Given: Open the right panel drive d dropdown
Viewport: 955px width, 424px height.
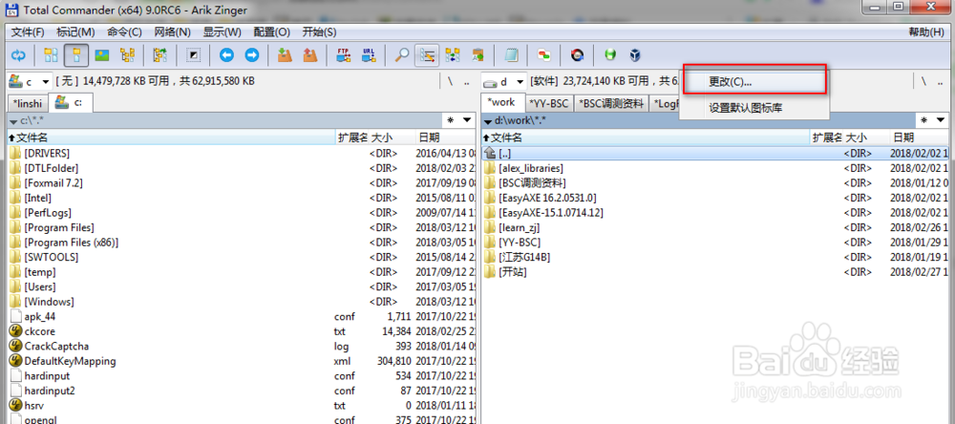Looking at the screenshot, I should pyautogui.click(x=503, y=81).
